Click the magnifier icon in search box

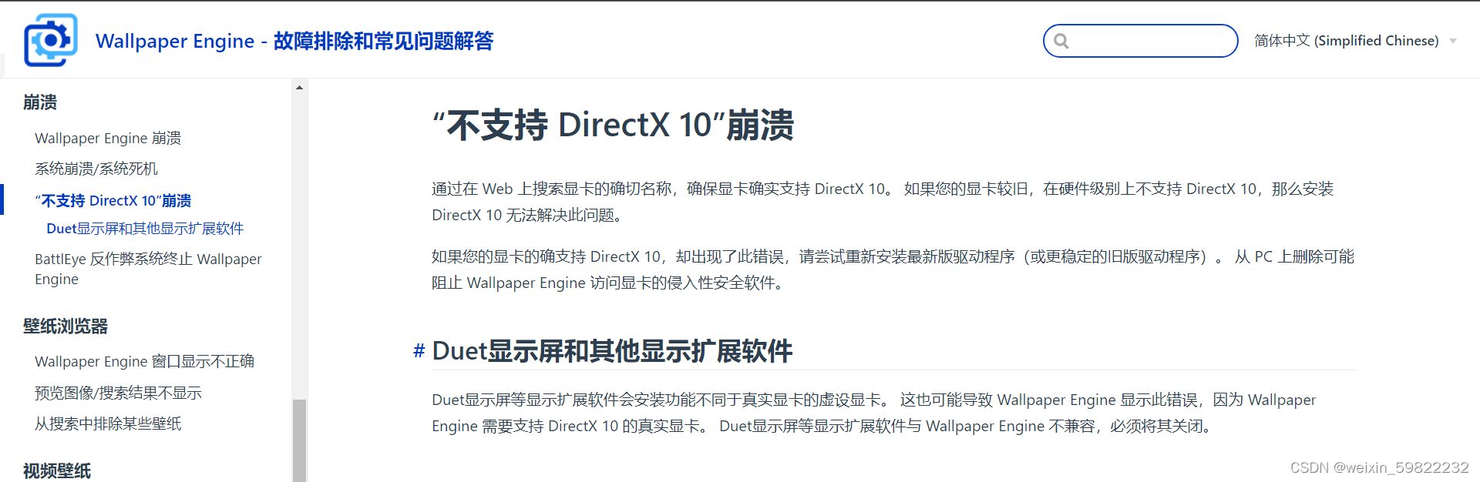(1061, 41)
